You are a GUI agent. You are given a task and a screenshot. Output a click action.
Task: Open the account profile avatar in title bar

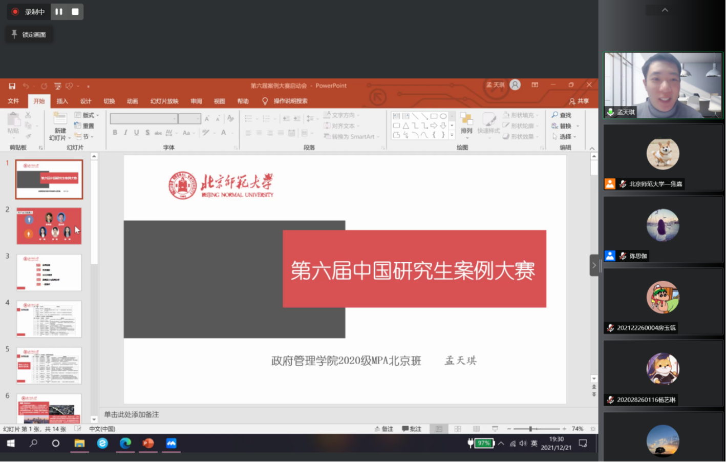click(515, 85)
